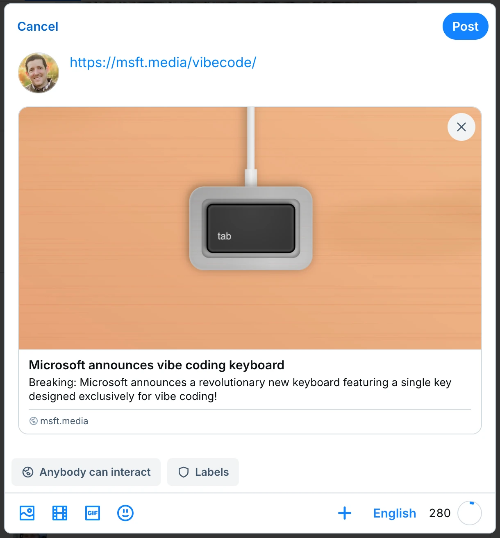Click the Post button
Viewport: 500px width, 538px height.
click(465, 27)
